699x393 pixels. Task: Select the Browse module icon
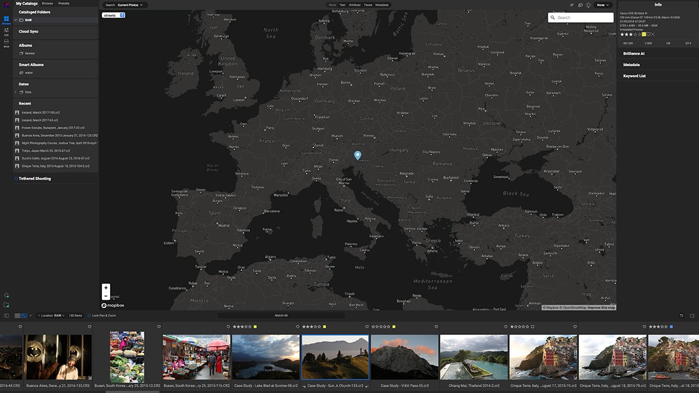[6, 19]
